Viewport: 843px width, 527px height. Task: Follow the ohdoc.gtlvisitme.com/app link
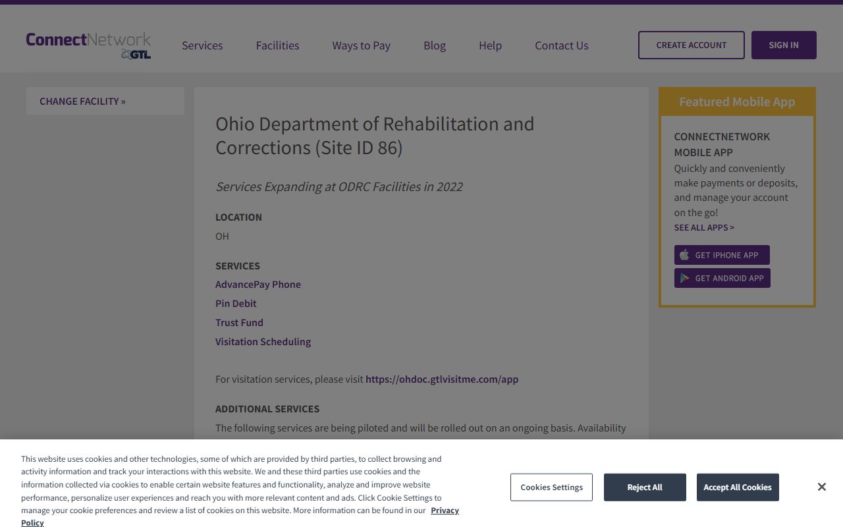[442, 379]
